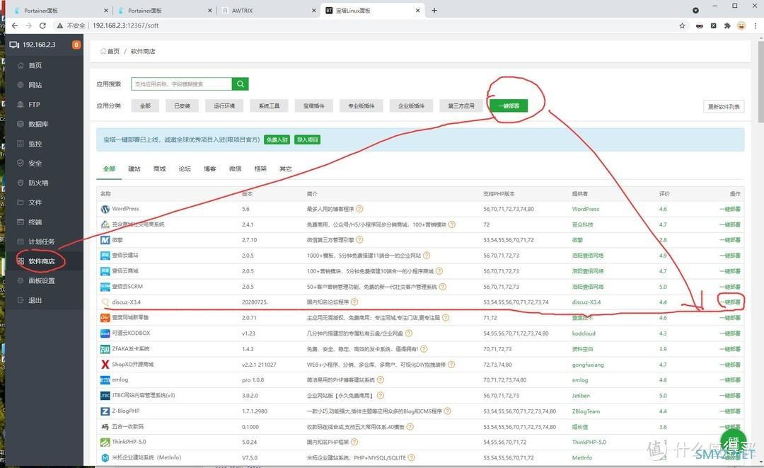This screenshot has width=764, height=468.
Task: Switch to 论坛 sub-tab
Action: pos(185,169)
